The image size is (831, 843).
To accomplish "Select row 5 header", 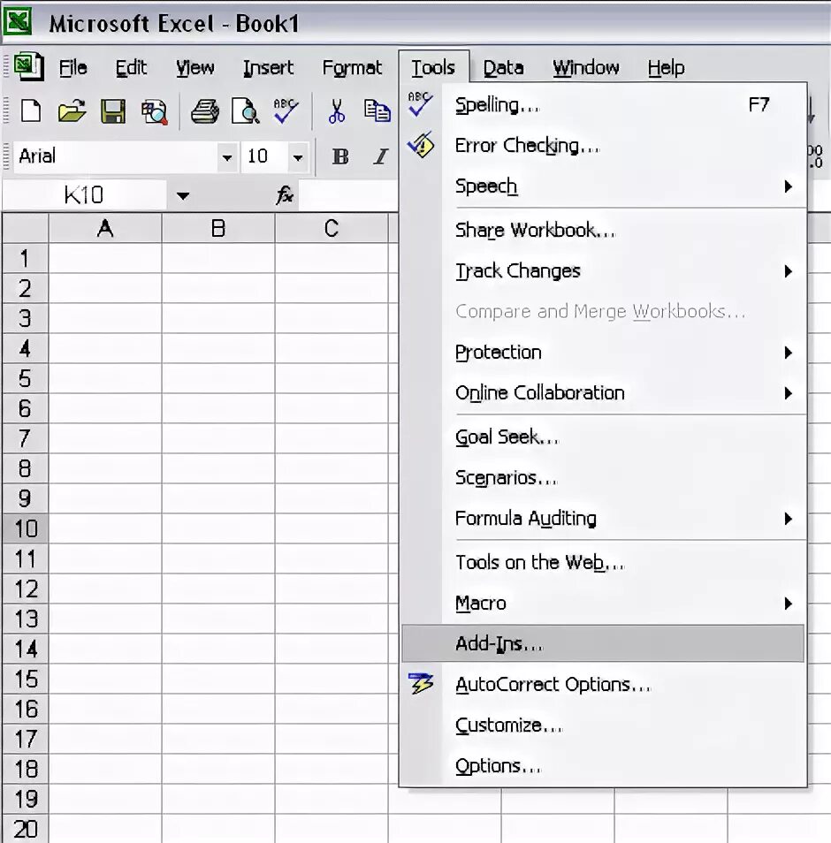I will (x=25, y=378).
